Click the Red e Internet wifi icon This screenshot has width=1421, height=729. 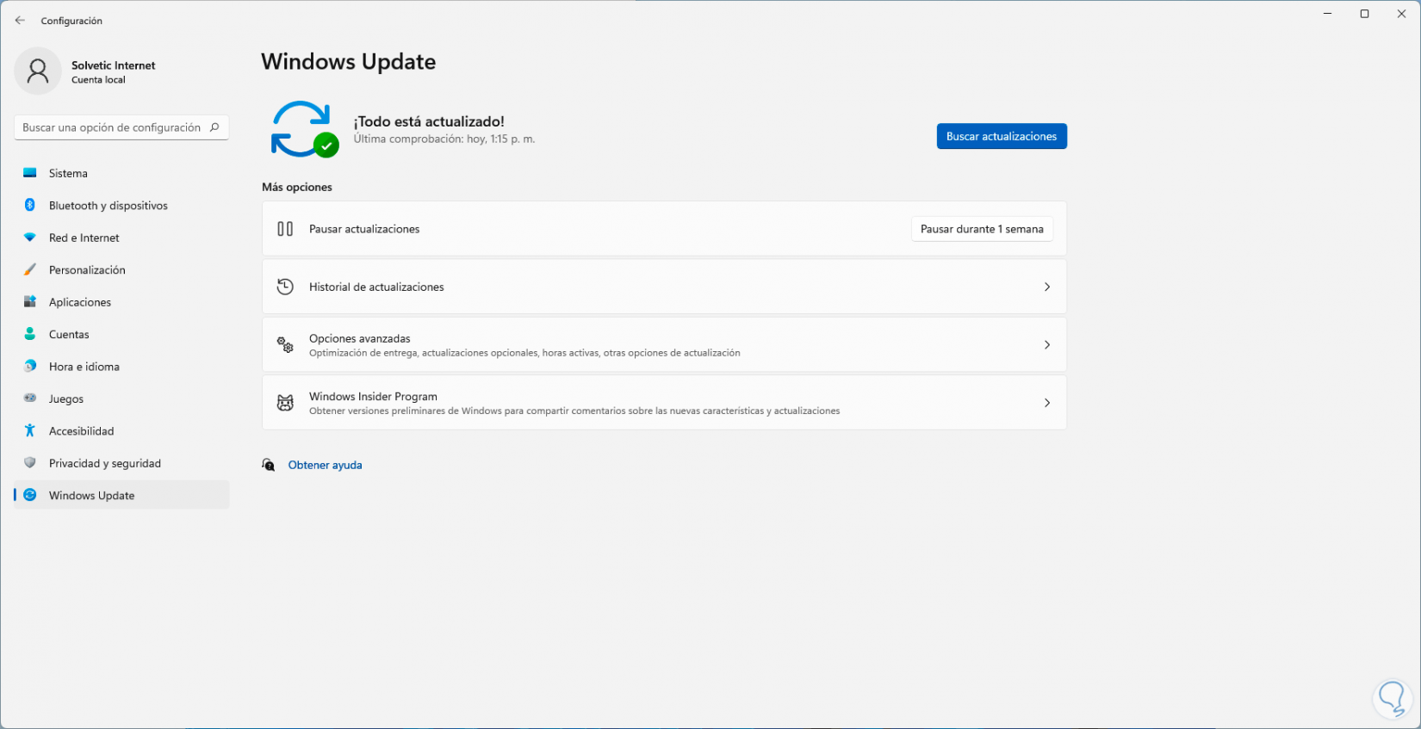30,238
